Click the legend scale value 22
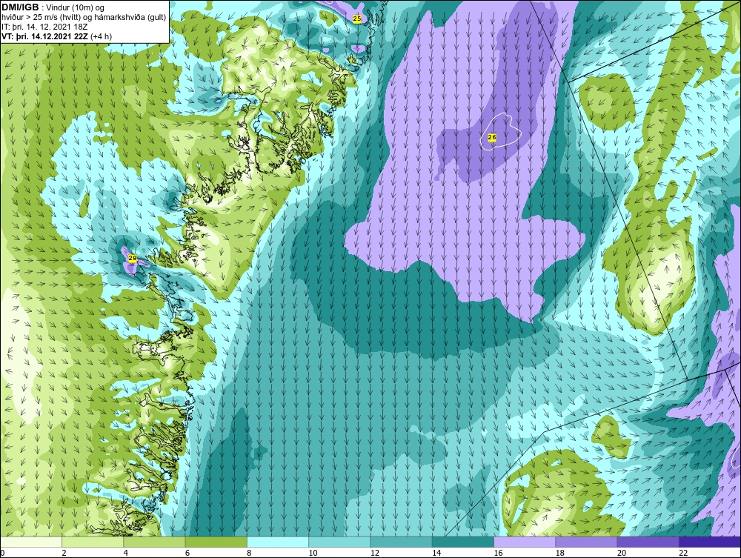 tap(683, 554)
